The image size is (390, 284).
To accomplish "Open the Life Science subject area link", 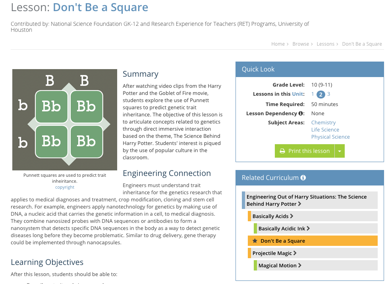I will pyautogui.click(x=325, y=129).
